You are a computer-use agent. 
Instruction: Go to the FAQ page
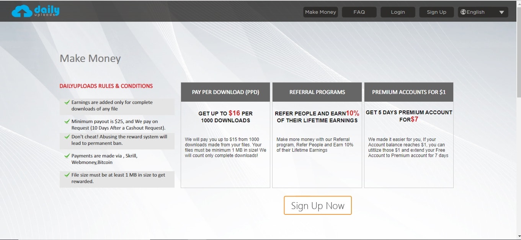359,12
